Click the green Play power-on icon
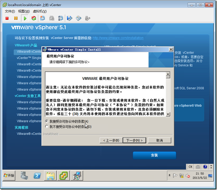Image resolution: width=217 pixels, height=190 pixels. point(25,18)
